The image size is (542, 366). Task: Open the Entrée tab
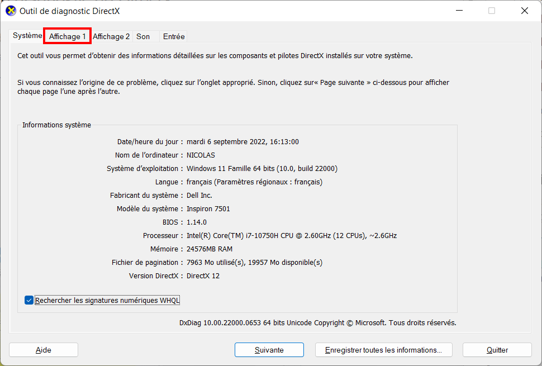click(x=174, y=36)
